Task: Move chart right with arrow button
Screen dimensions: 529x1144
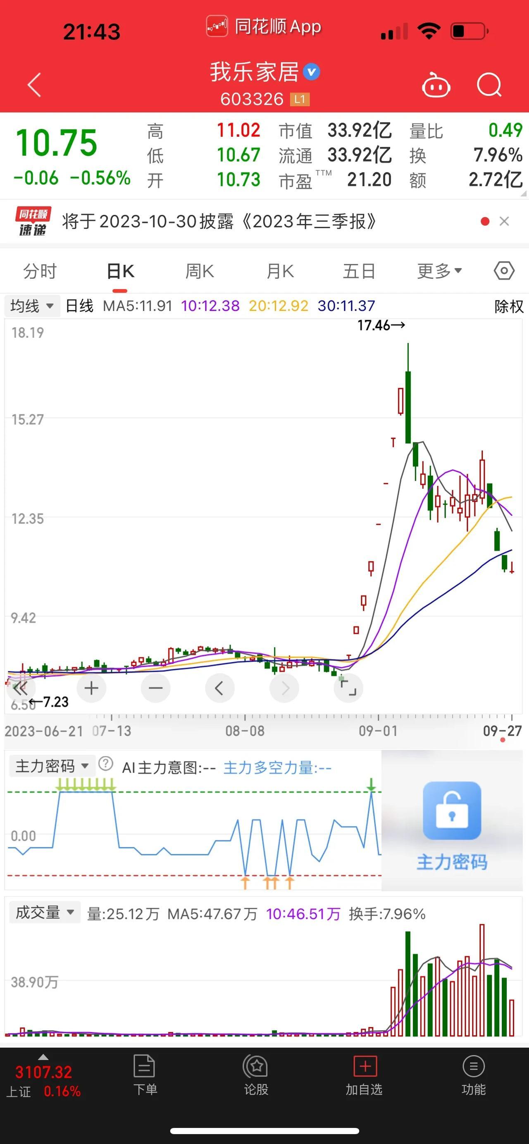Action: point(284,688)
